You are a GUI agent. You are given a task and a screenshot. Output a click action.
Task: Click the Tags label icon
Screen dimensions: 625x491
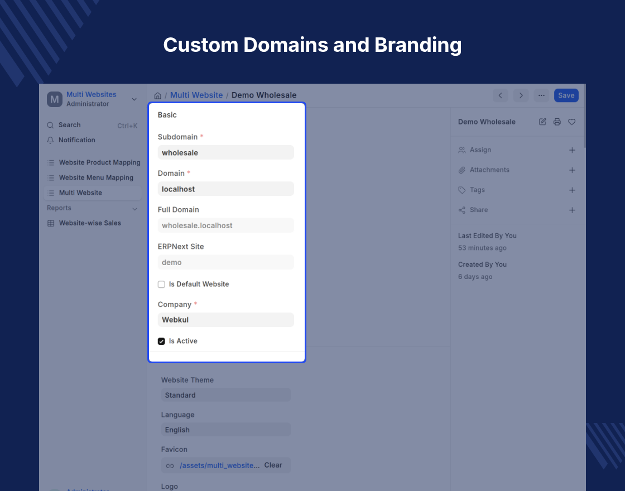tap(461, 190)
